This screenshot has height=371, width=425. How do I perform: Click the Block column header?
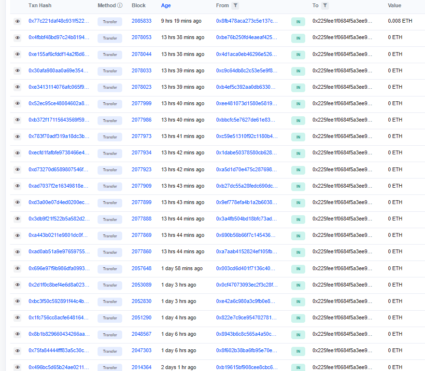(139, 5)
